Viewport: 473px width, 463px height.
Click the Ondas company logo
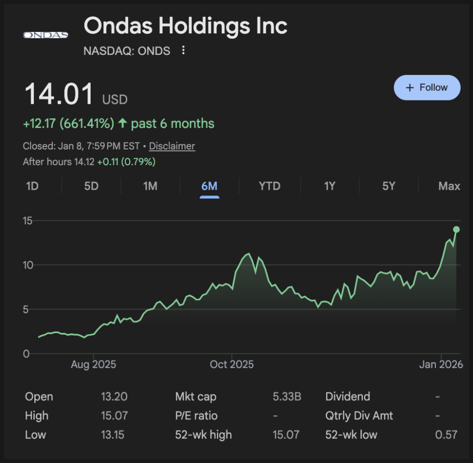point(46,35)
